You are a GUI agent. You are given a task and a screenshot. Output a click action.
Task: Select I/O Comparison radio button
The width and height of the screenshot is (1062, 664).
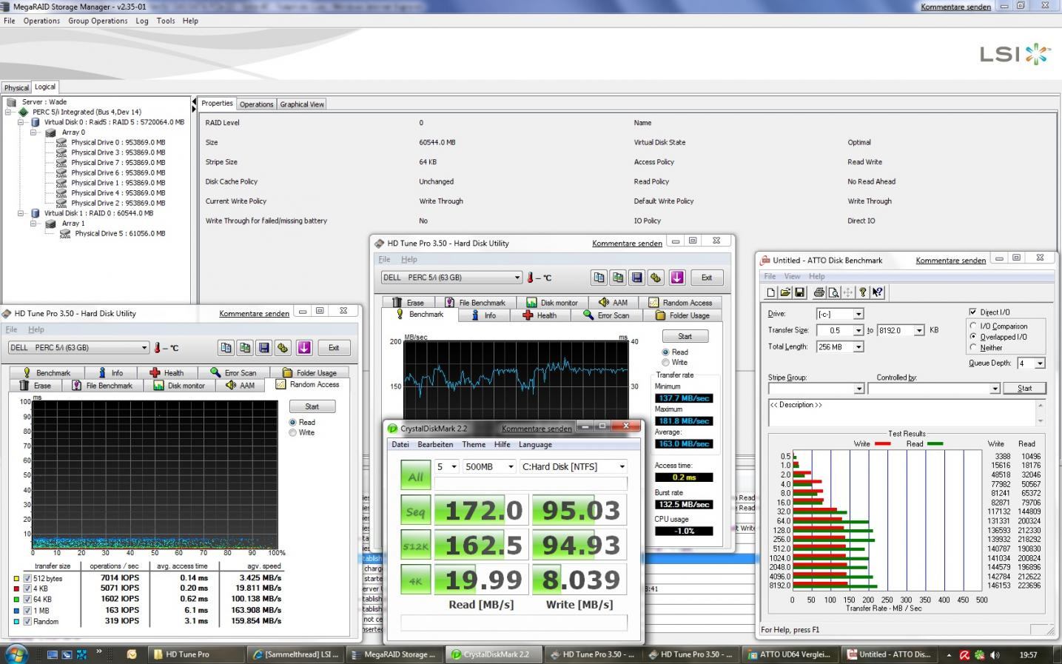tap(973, 326)
